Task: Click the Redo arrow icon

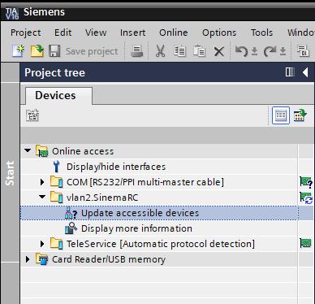Action: 270,50
